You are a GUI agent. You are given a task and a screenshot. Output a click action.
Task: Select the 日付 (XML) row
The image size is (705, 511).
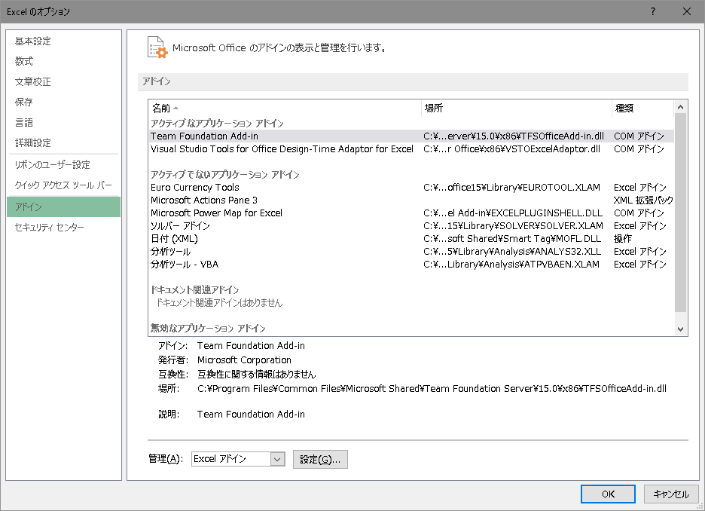click(411, 238)
